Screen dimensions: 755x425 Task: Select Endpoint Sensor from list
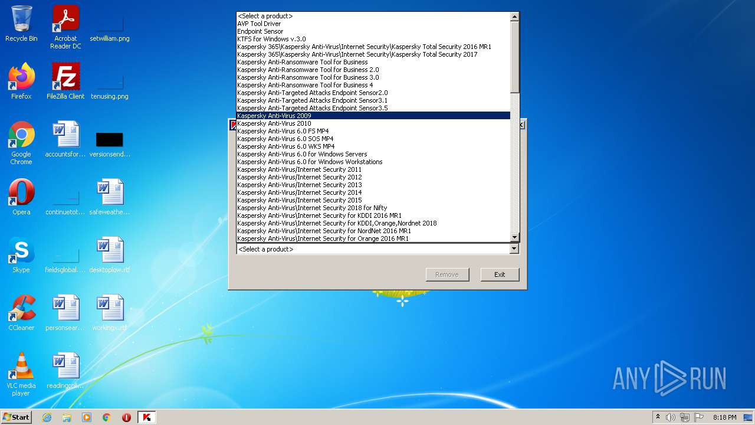click(373, 31)
